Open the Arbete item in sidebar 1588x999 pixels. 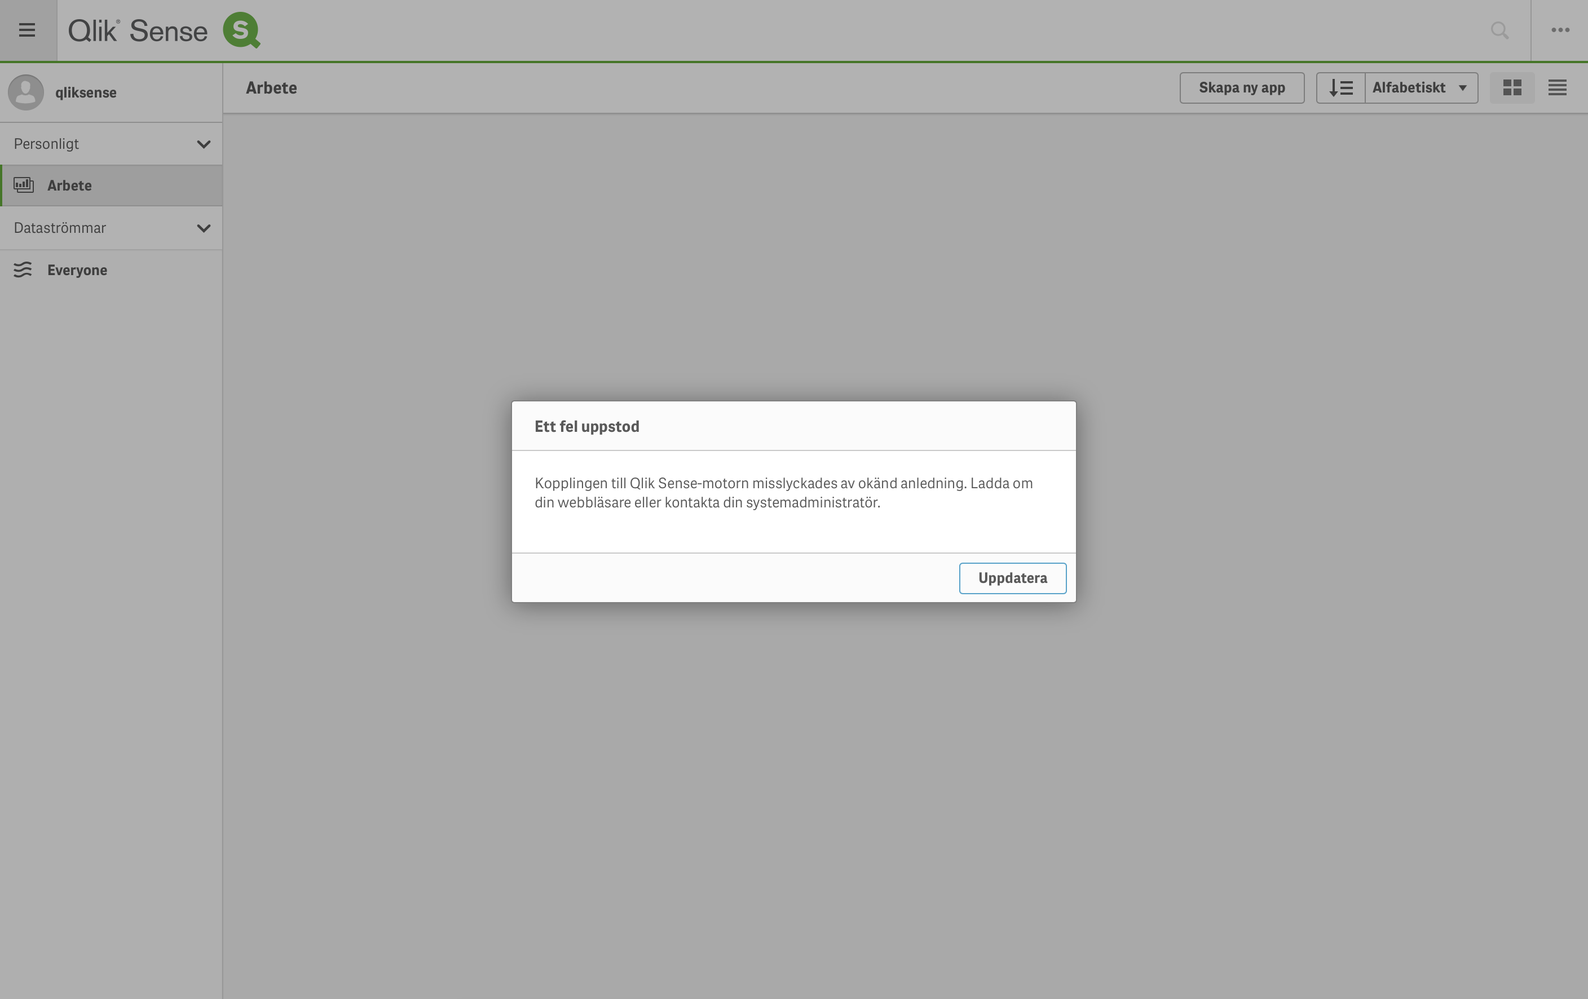(111, 185)
